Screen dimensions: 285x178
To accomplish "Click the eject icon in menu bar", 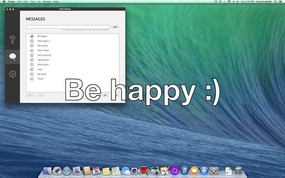I will (x=233, y=2).
